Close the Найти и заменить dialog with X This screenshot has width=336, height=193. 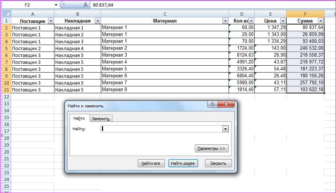227,104
